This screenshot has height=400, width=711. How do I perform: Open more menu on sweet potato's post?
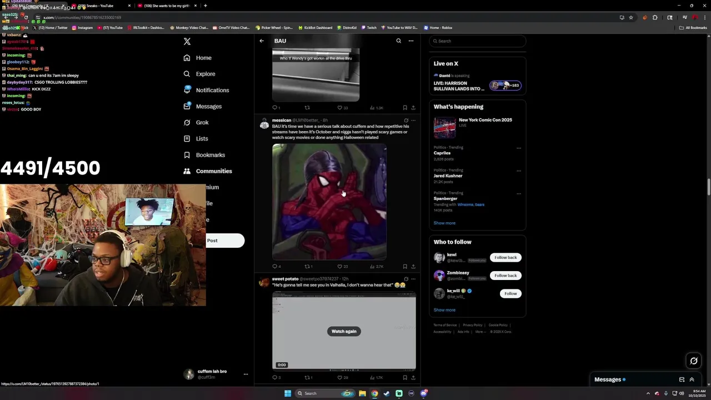click(x=413, y=279)
